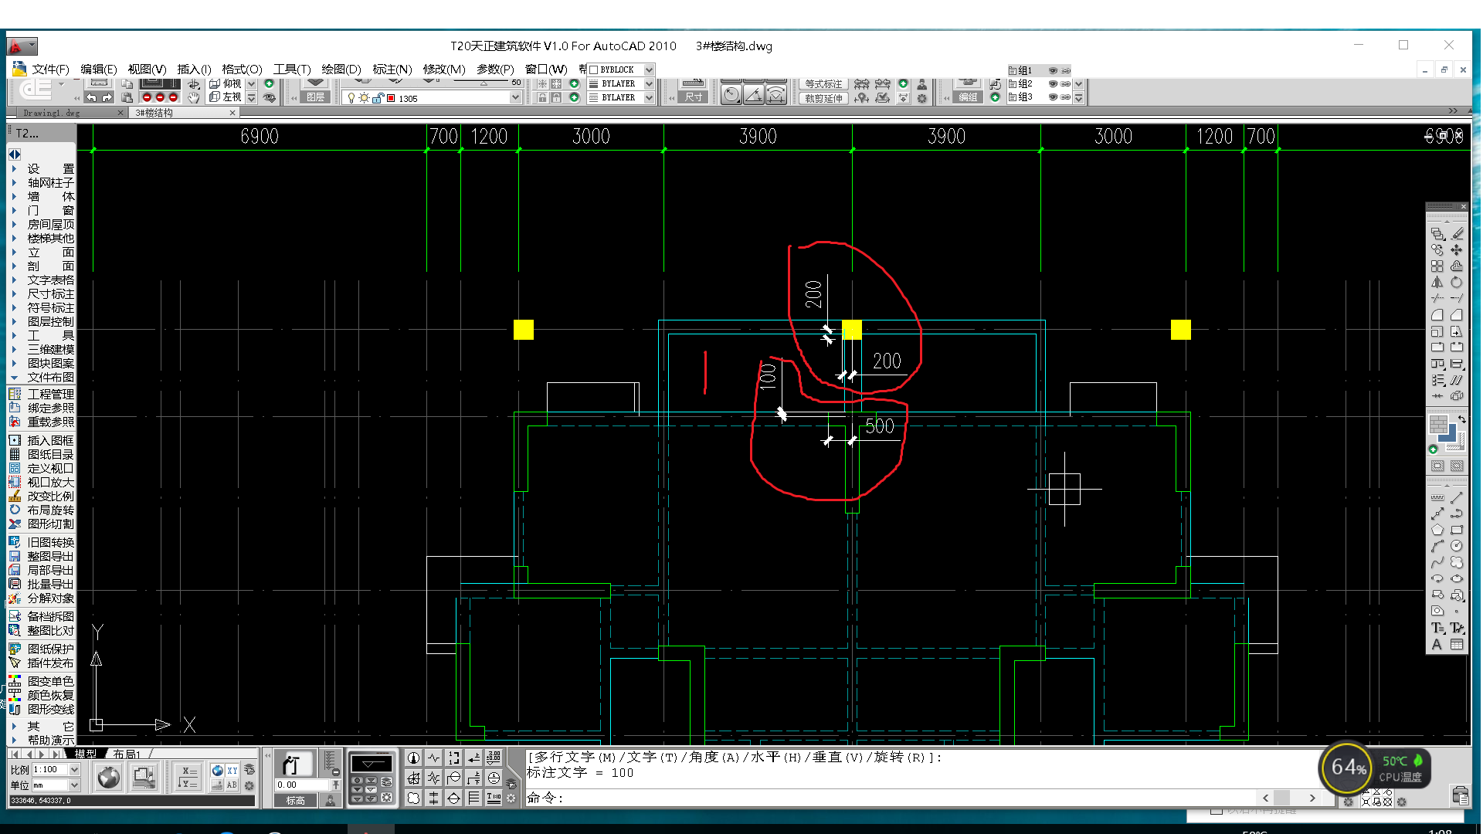
Task: Click the command line 命令 input
Action: (x=888, y=798)
